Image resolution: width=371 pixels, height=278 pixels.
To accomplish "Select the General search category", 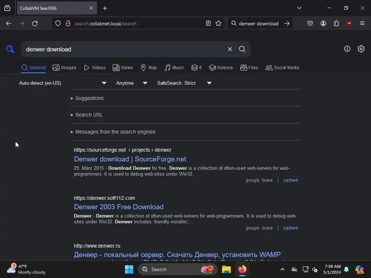I will coord(33,68).
